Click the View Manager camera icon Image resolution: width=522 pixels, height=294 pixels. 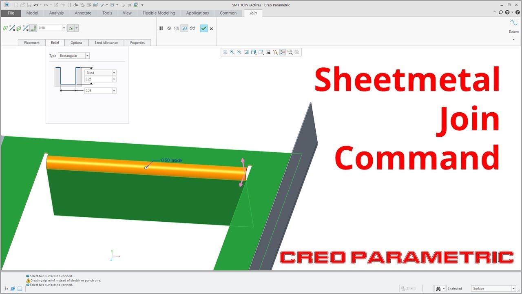(268, 52)
